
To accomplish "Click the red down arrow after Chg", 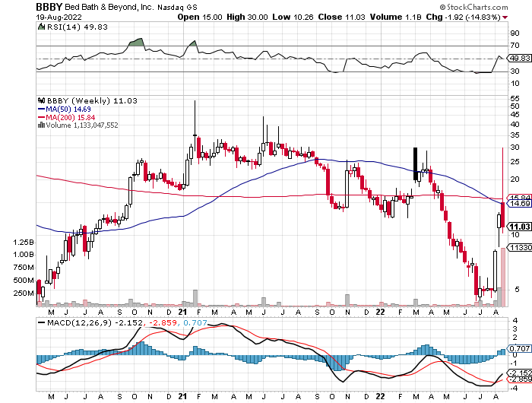I will pyautogui.click(x=505, y=17).
